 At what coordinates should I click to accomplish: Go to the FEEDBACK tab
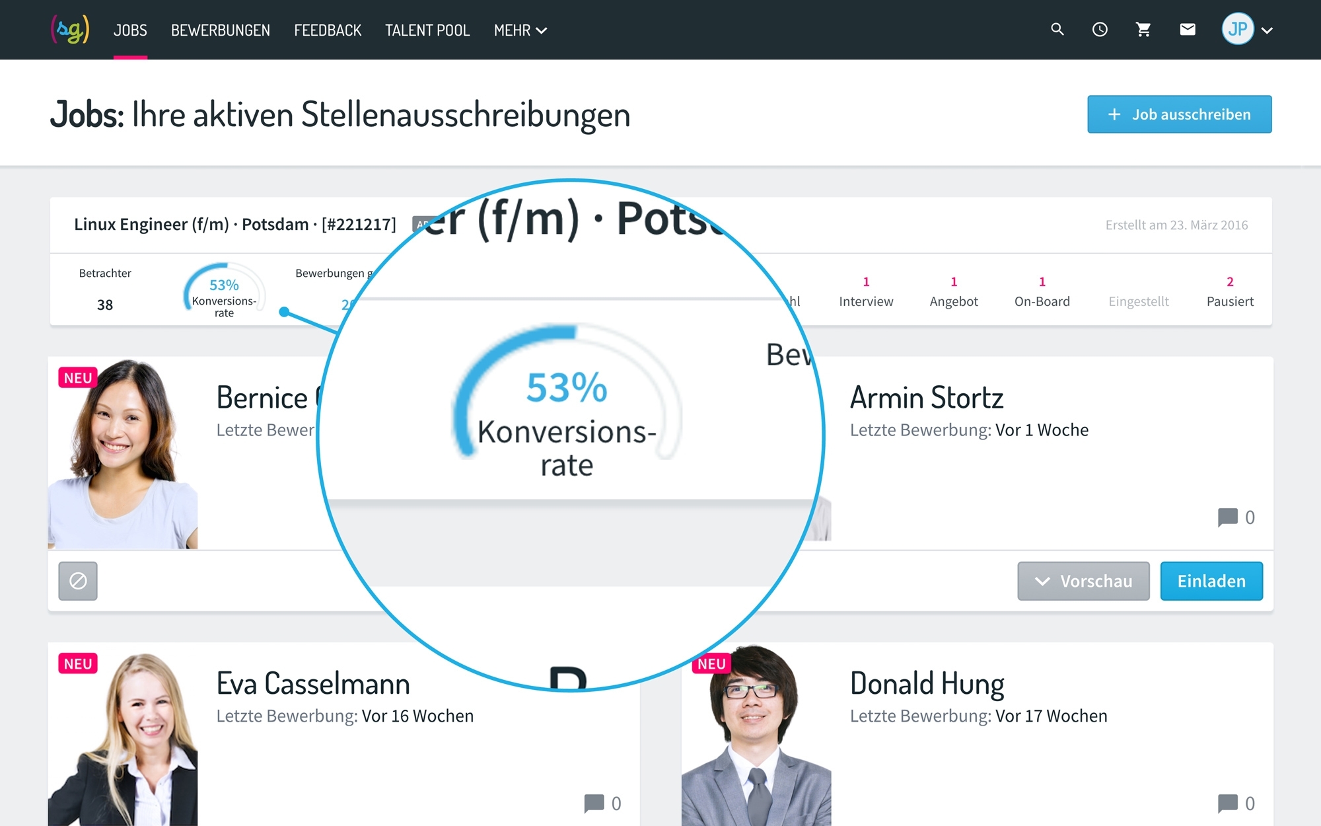[x=328, y=30]
